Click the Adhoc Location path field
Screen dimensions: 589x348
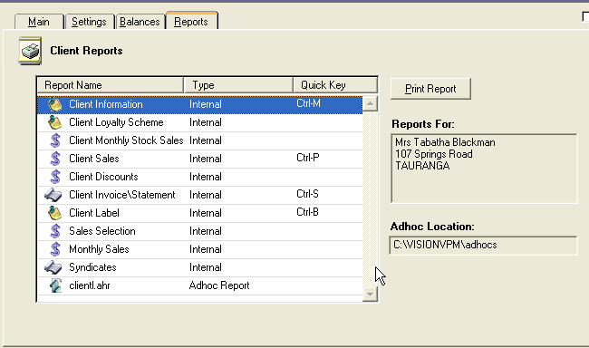click(484, 245)
